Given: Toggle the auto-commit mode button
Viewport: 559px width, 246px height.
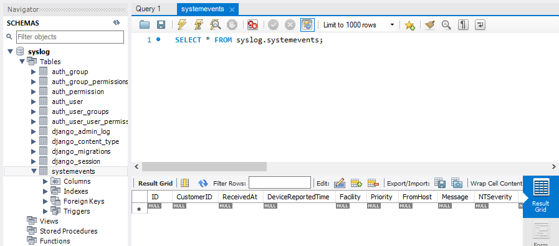Looking at the screenshot, I should point(307,25).
